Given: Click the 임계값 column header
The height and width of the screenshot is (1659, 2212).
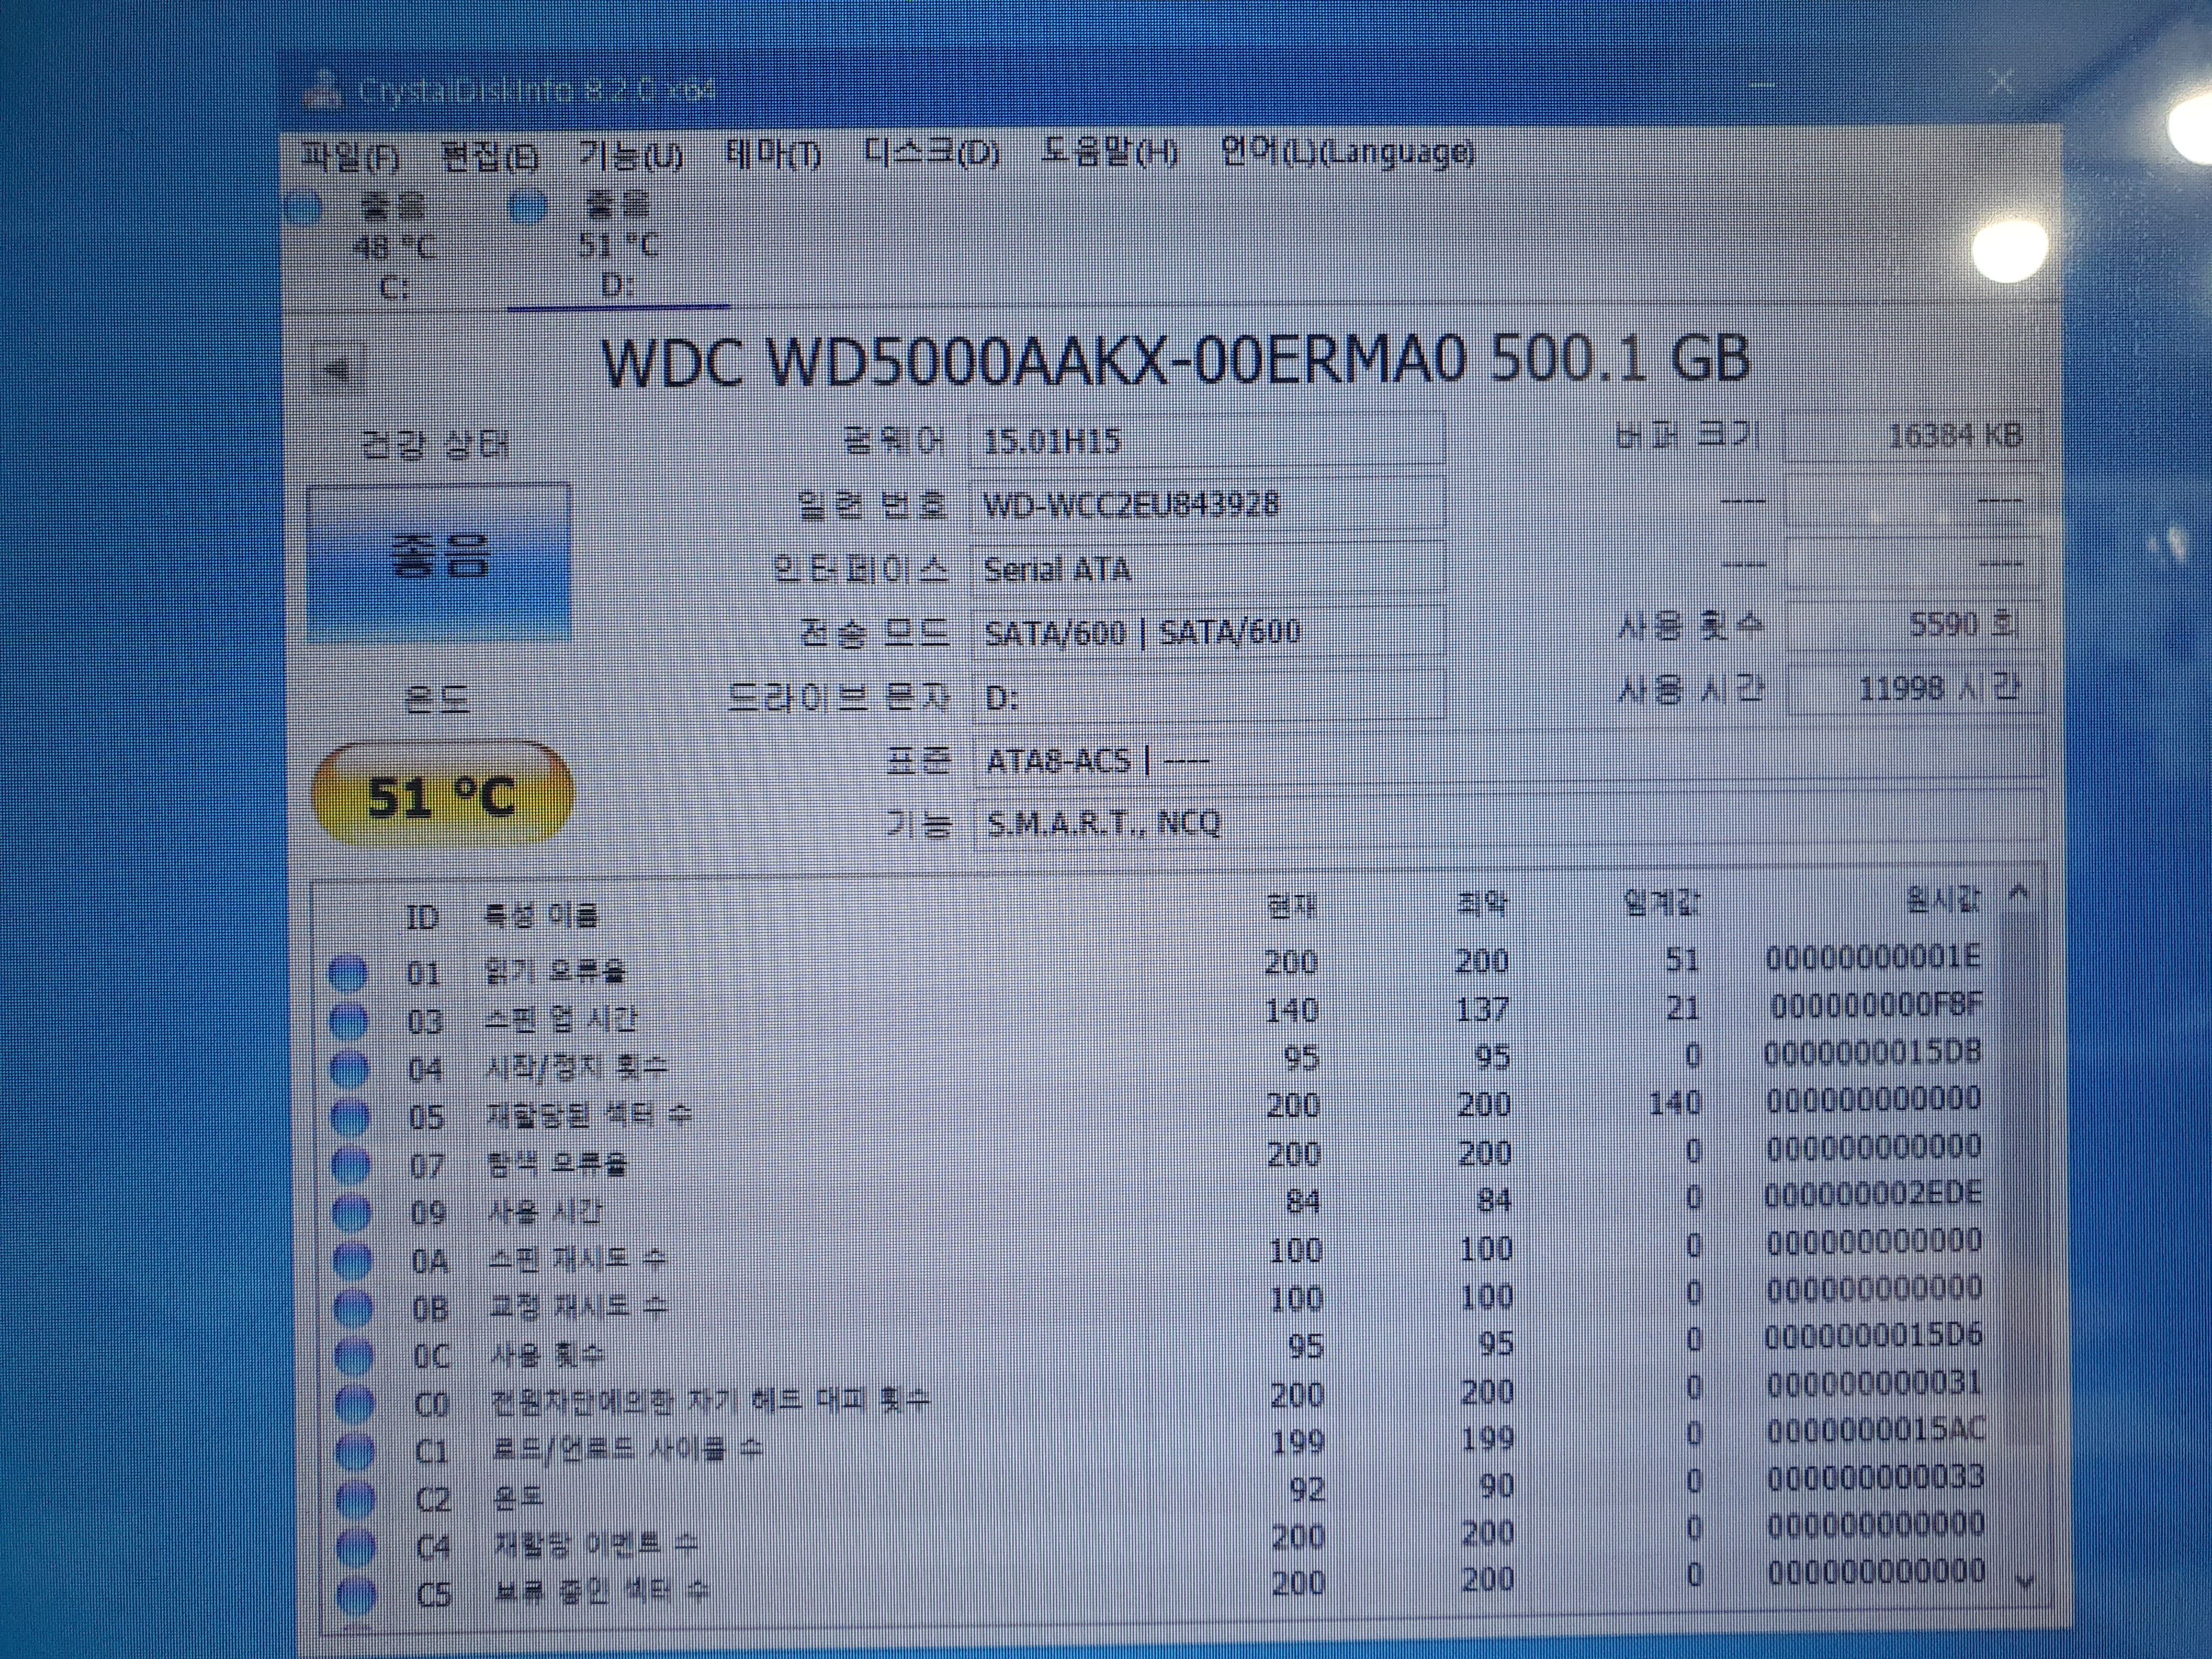Looking at the screenshot, I should [x=1661, y=903].
